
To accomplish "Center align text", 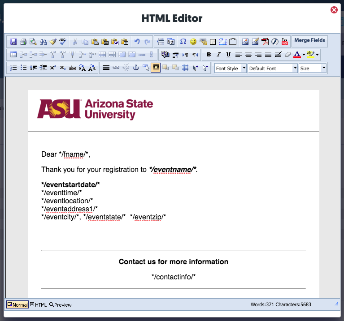I will [x=248, y=55].
